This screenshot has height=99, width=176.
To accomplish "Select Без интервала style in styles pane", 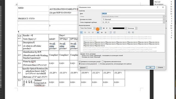I will pos(159,4).
